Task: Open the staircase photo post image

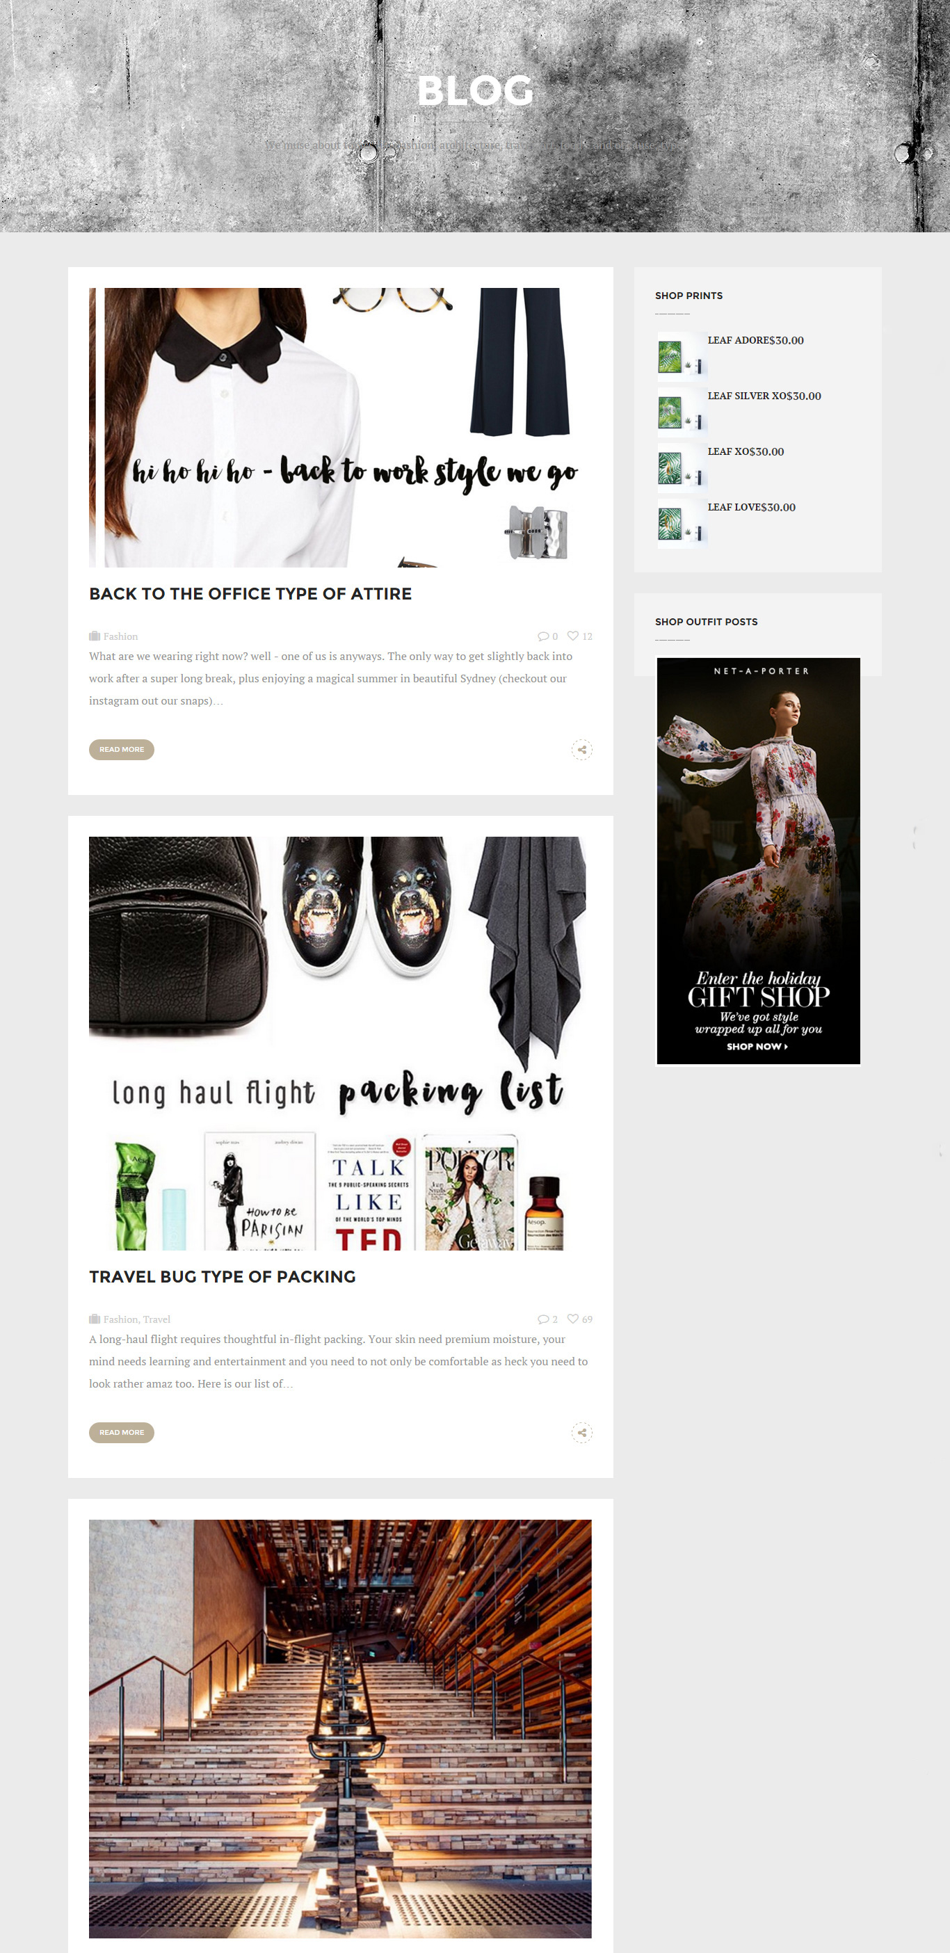Action: 339,1728
